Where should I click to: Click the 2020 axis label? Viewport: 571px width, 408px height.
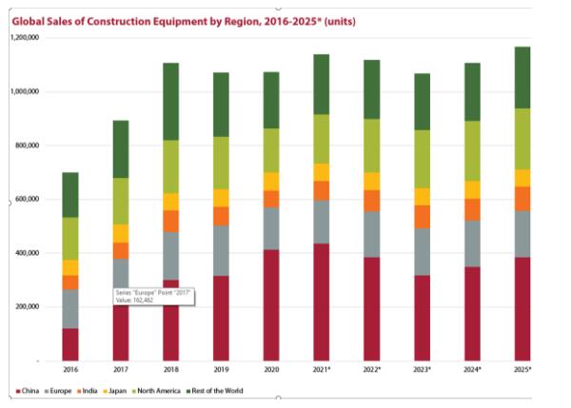point(271,369)
